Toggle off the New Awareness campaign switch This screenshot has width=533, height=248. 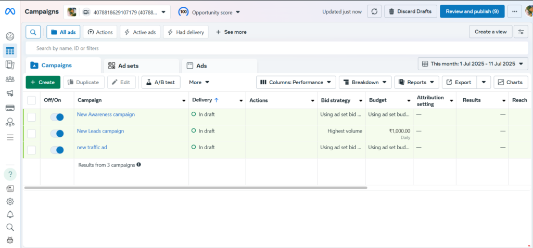click(x=57, y=118)
